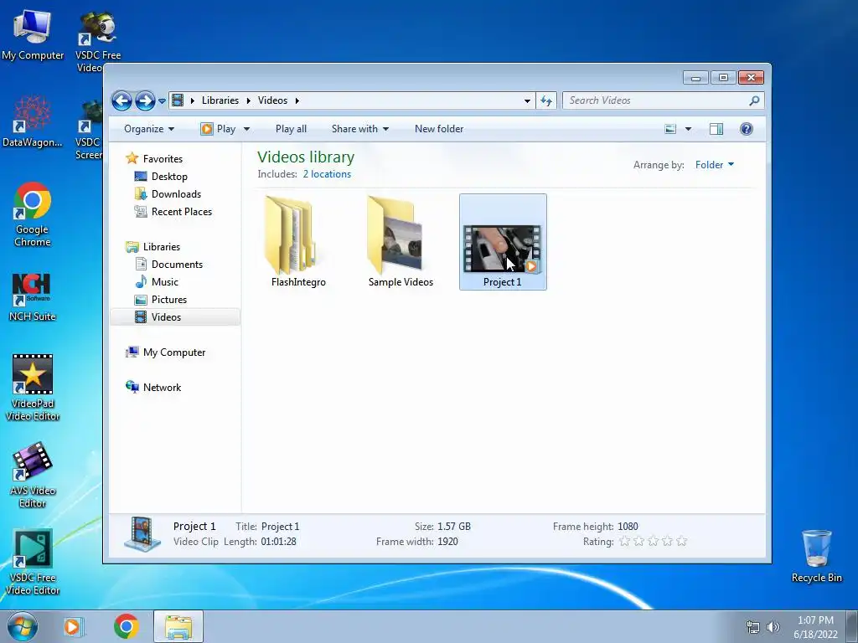Open the volume speaker tray icon
Viewport: 858px width, 643px height.
[773, 627]
